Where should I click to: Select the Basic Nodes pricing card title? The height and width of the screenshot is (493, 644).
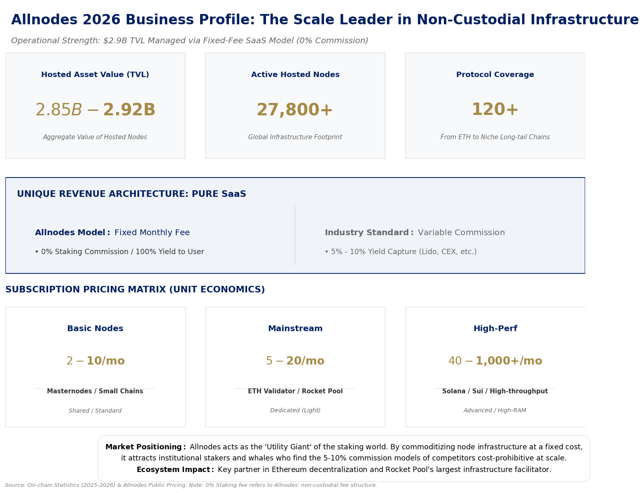pos(95,329)
